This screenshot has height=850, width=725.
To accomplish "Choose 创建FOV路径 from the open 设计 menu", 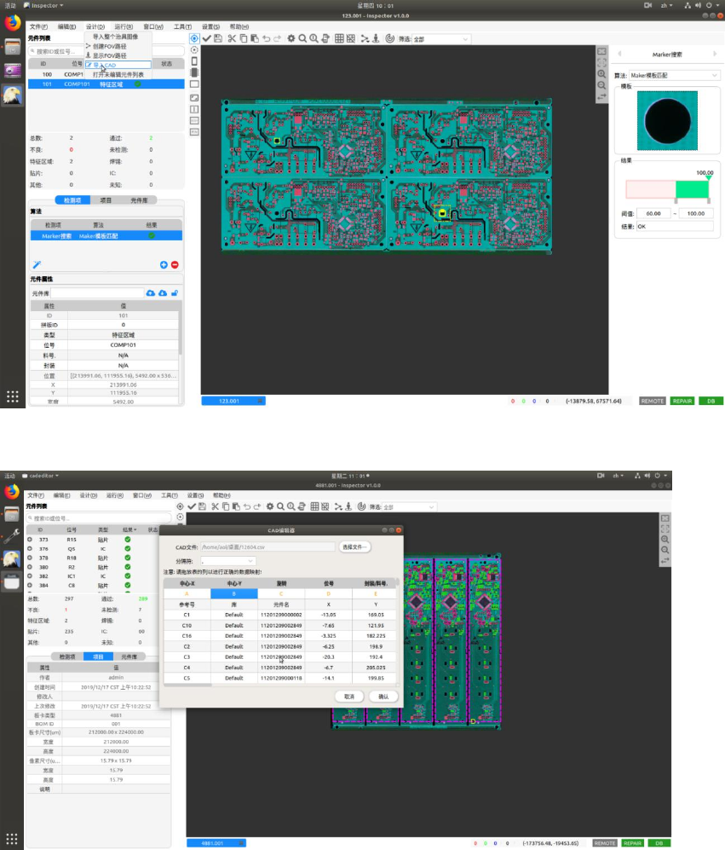I will (x=109, y=46).
